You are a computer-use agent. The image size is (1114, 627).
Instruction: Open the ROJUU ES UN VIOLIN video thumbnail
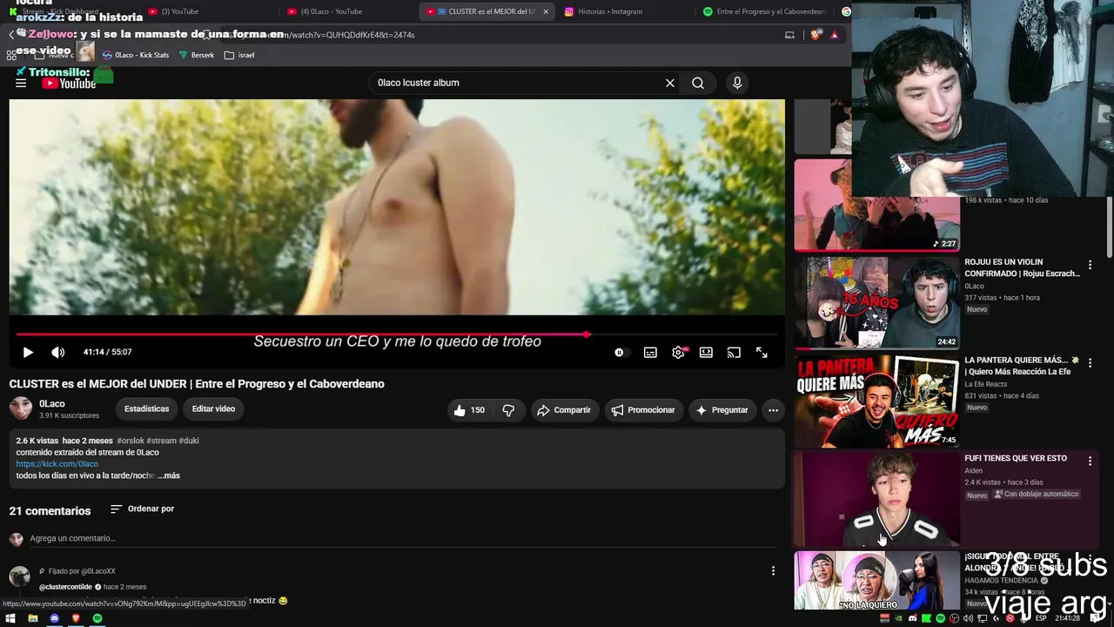pos(876,302)
